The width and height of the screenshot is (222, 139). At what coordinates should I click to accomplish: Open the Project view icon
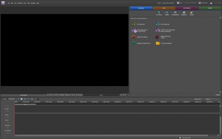coord(192,13)
